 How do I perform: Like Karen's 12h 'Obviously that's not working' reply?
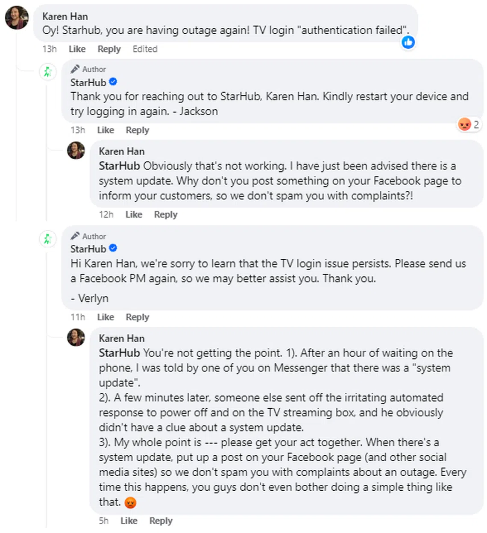coord(134,215)
